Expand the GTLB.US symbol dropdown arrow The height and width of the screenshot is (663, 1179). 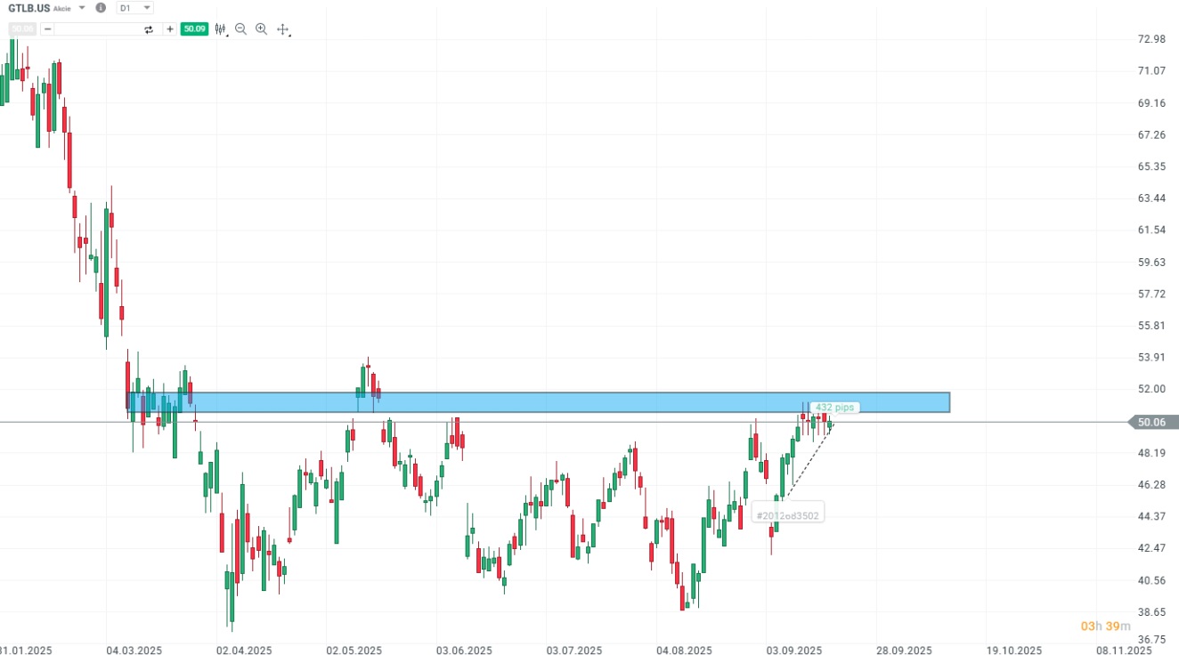pos(82,8)
